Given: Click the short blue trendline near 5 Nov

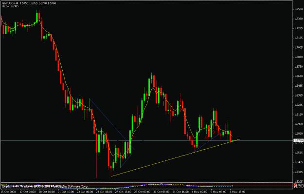Looking at the screenshot, I should pyautogui.click(x=209, y=141).
